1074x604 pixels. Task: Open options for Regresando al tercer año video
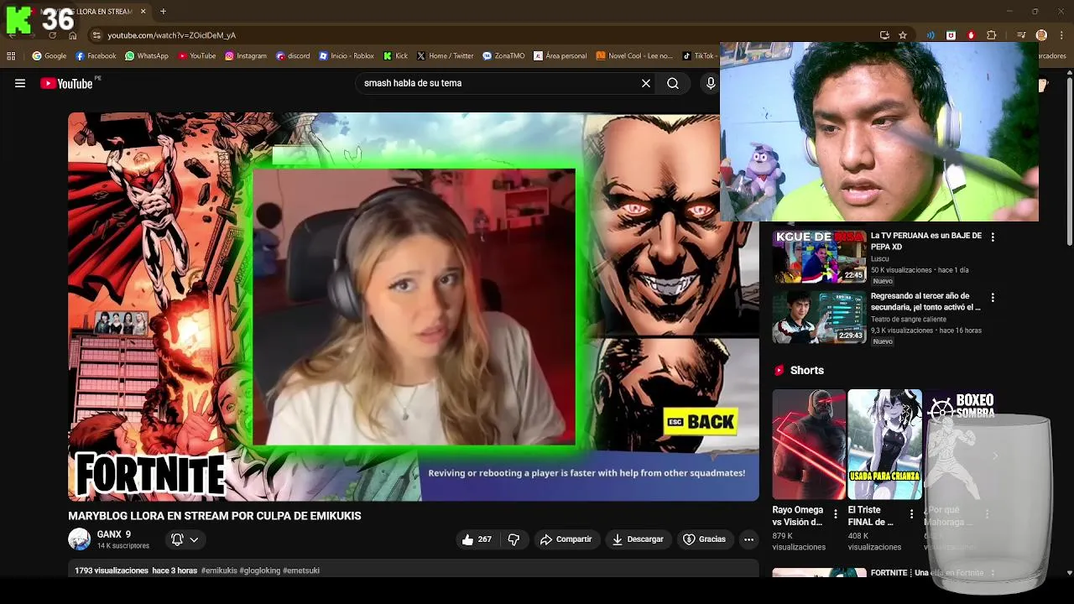coord(993,298)
